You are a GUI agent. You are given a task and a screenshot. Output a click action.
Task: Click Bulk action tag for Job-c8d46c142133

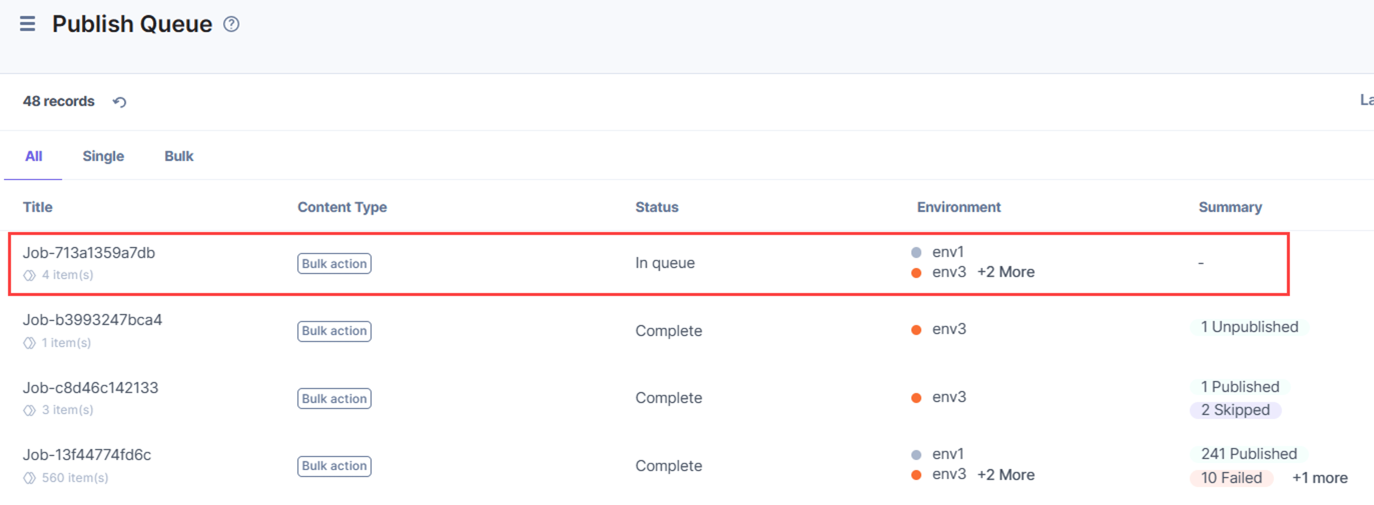click(x=335, y=398)
